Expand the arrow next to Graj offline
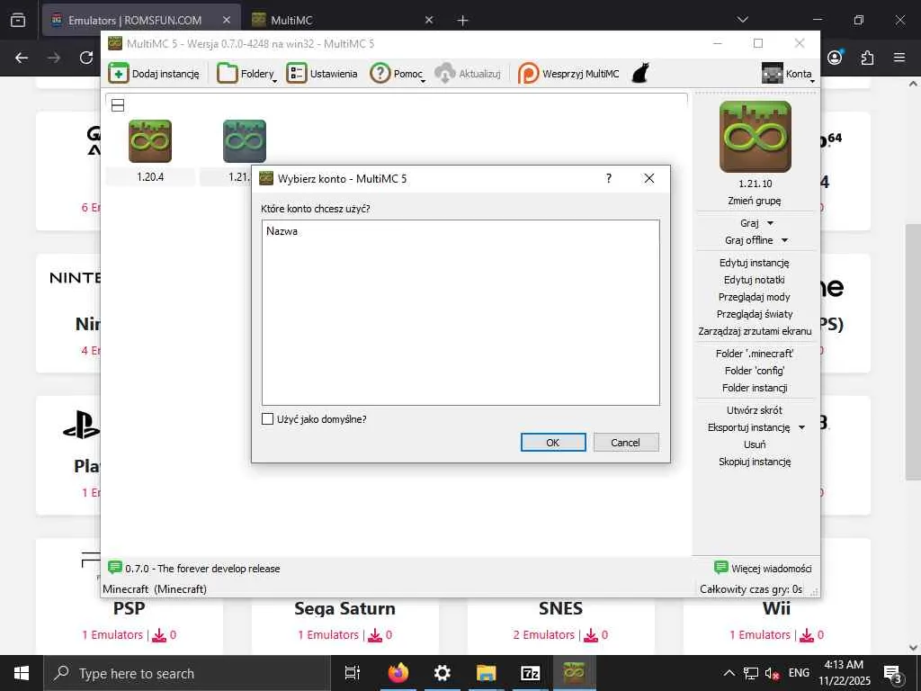This screenshot has width=921, height=691. 784,240
